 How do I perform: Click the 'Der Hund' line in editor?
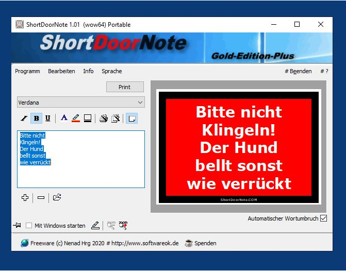pos(31,149)
